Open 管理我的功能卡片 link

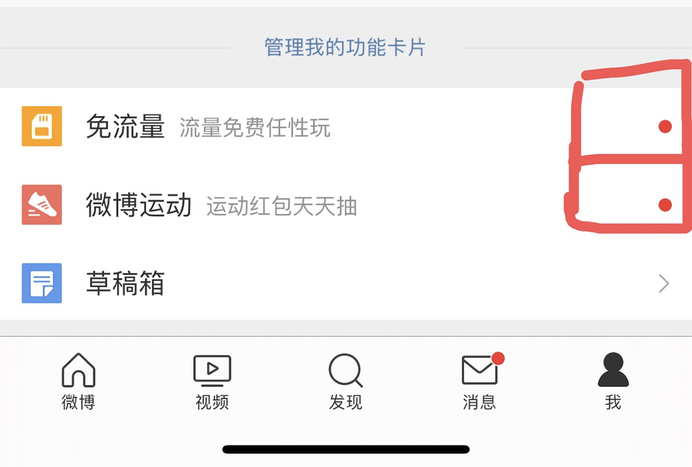click(345, 47)
